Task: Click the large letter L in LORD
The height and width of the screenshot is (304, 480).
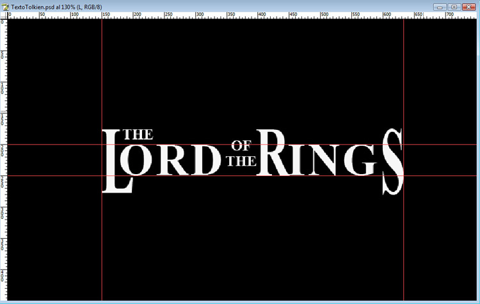Action: (118, 161)
